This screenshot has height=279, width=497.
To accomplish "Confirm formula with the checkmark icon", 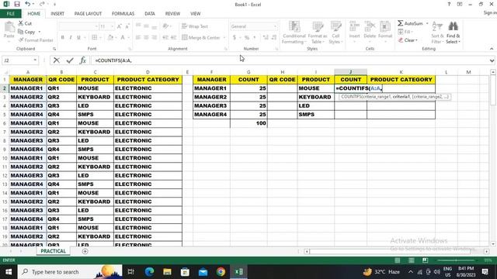I will (70, 60).
